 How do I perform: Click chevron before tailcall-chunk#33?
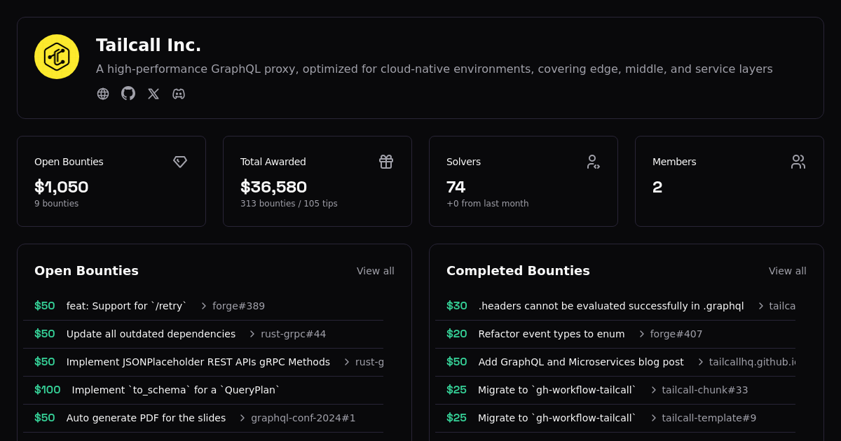654,390
